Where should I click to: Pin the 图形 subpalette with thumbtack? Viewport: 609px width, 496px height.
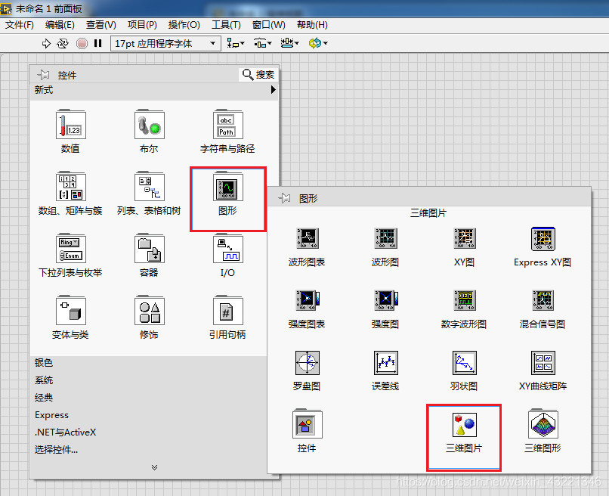click(284, 198)
